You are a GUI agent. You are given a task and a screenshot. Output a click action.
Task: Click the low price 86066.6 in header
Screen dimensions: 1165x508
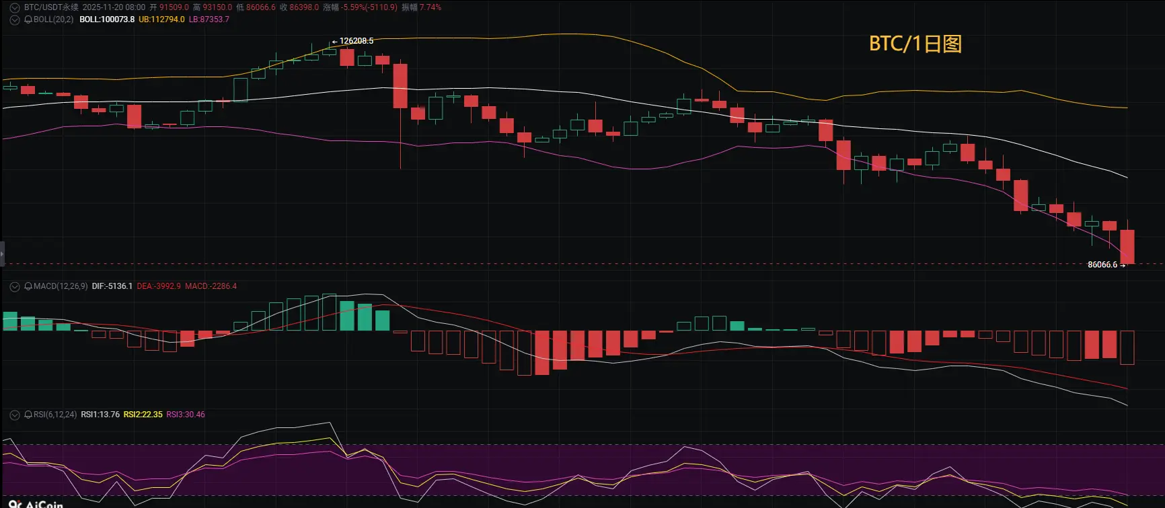click(261, 7)
